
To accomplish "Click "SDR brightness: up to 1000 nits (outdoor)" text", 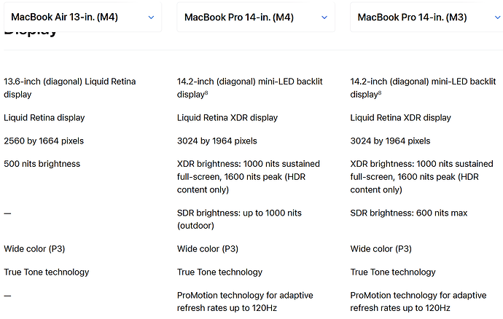I will pos(239,219).
